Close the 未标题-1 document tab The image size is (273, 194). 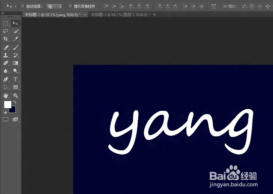pos(85,15)
